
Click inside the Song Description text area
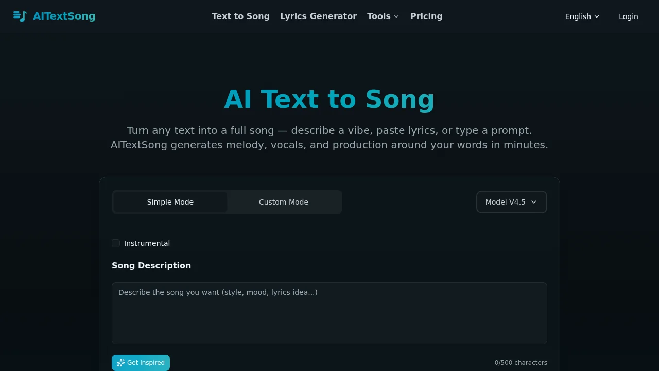pyautogui.click(x=329, y=313)
